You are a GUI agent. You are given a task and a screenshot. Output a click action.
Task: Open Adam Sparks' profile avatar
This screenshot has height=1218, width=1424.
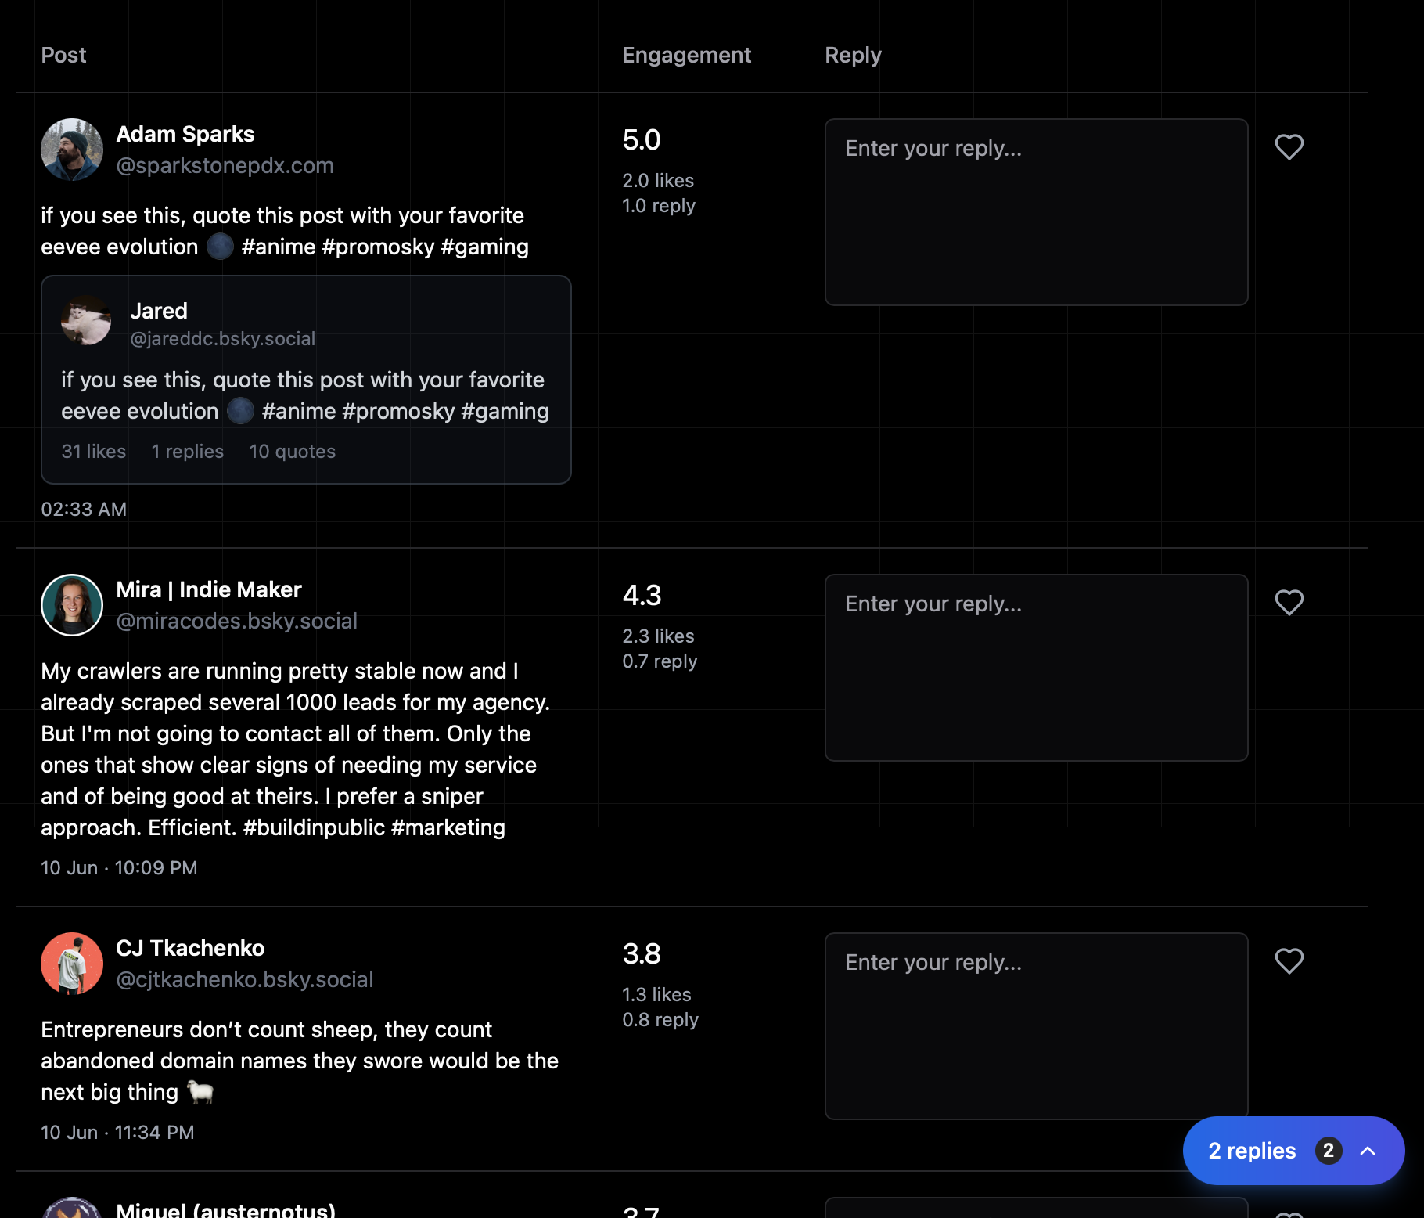(71, 149)
